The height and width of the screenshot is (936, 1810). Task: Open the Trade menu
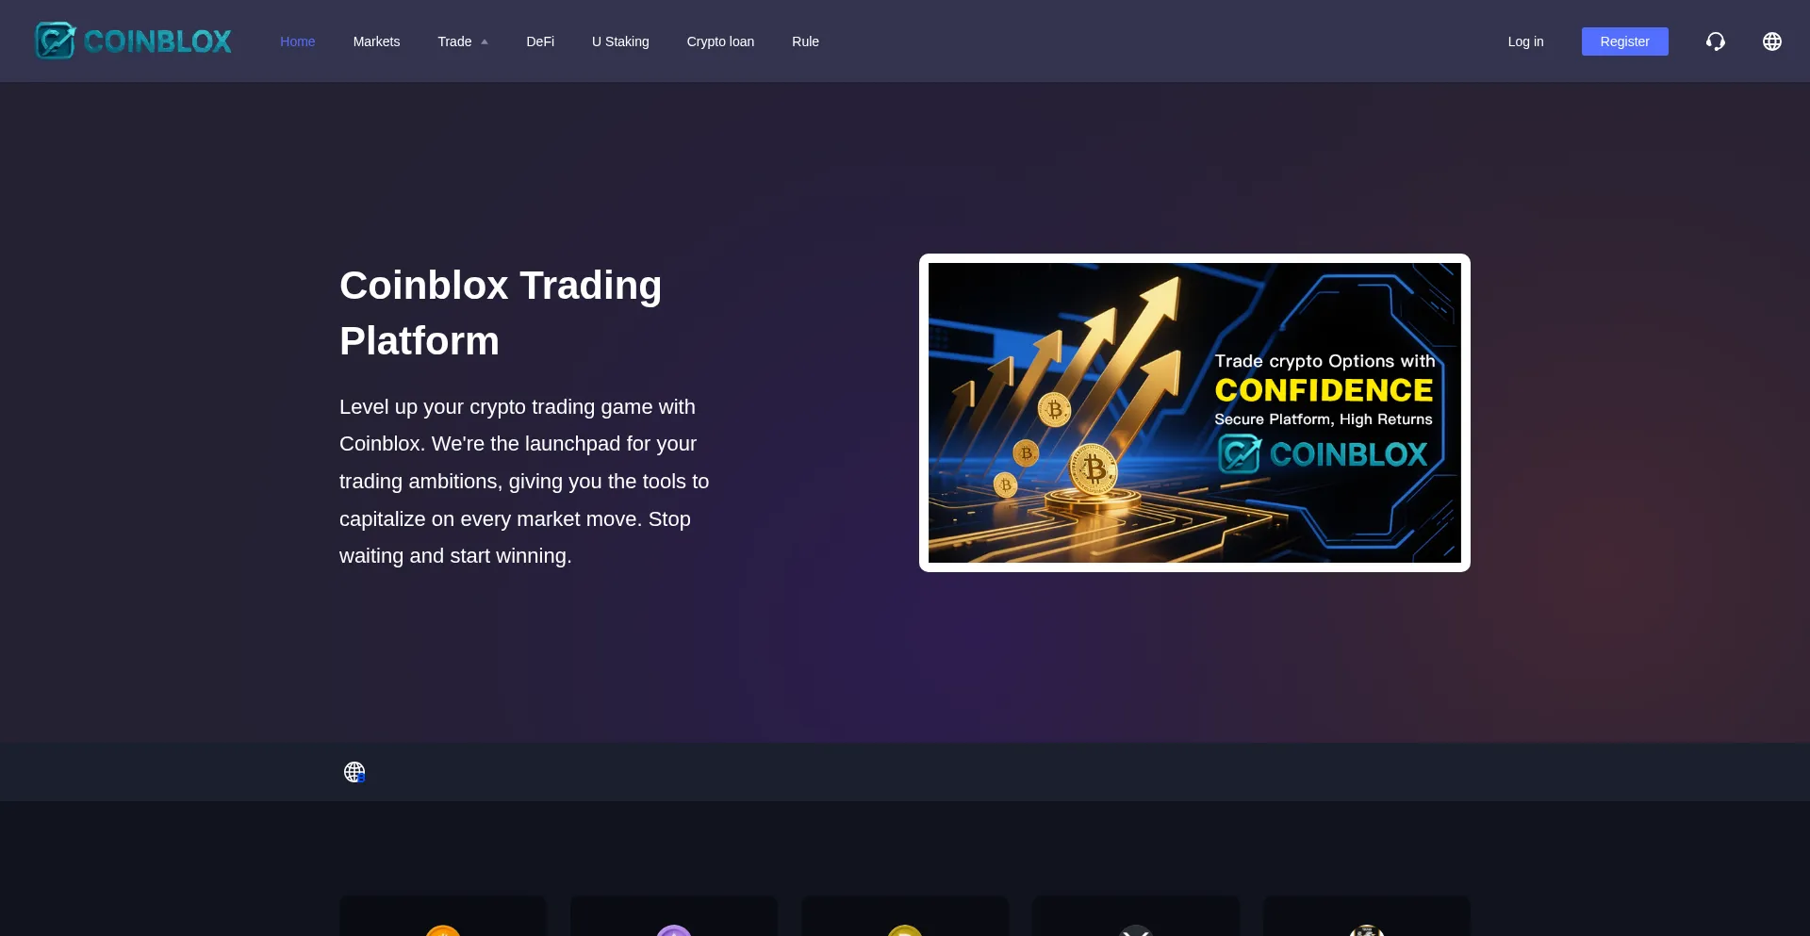coord(454,41)
